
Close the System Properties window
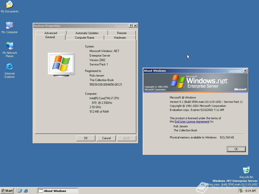click(135, 26)
